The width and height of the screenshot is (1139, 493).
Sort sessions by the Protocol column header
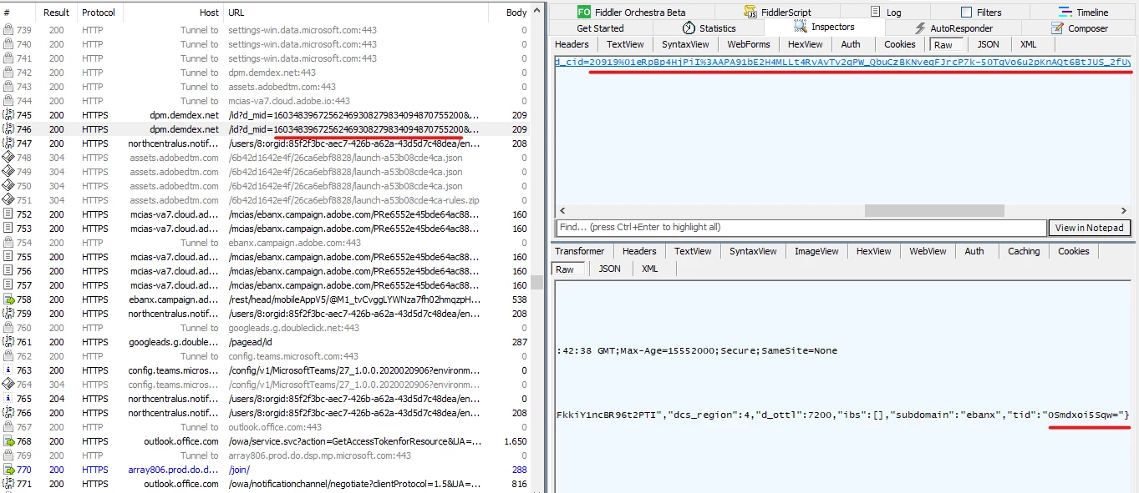99,13
